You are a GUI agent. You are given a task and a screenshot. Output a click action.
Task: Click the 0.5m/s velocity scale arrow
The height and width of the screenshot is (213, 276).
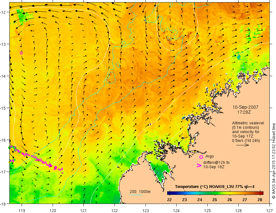pos(242,145)
